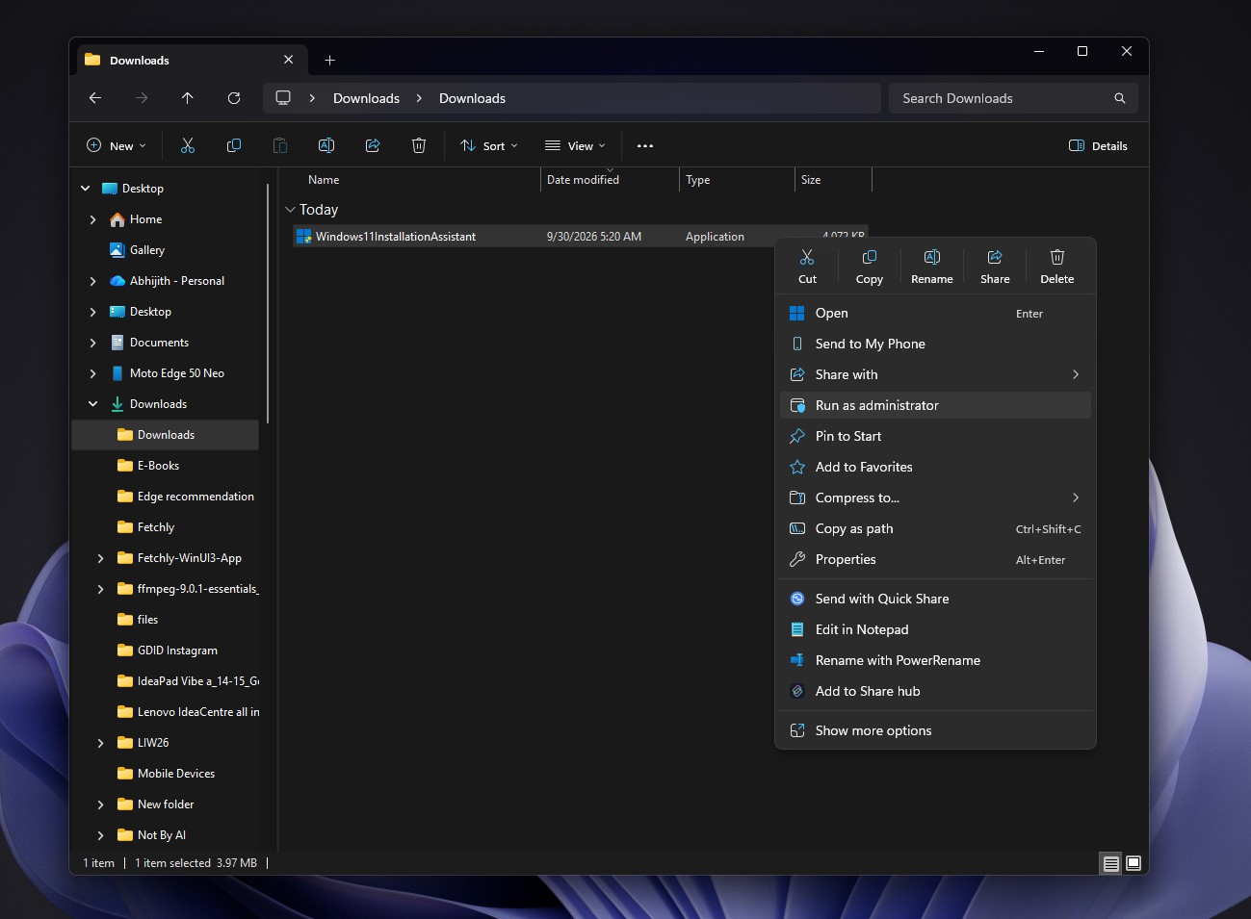
Task: Click the first Downloads breadcrumb
Action: [366, 98]
